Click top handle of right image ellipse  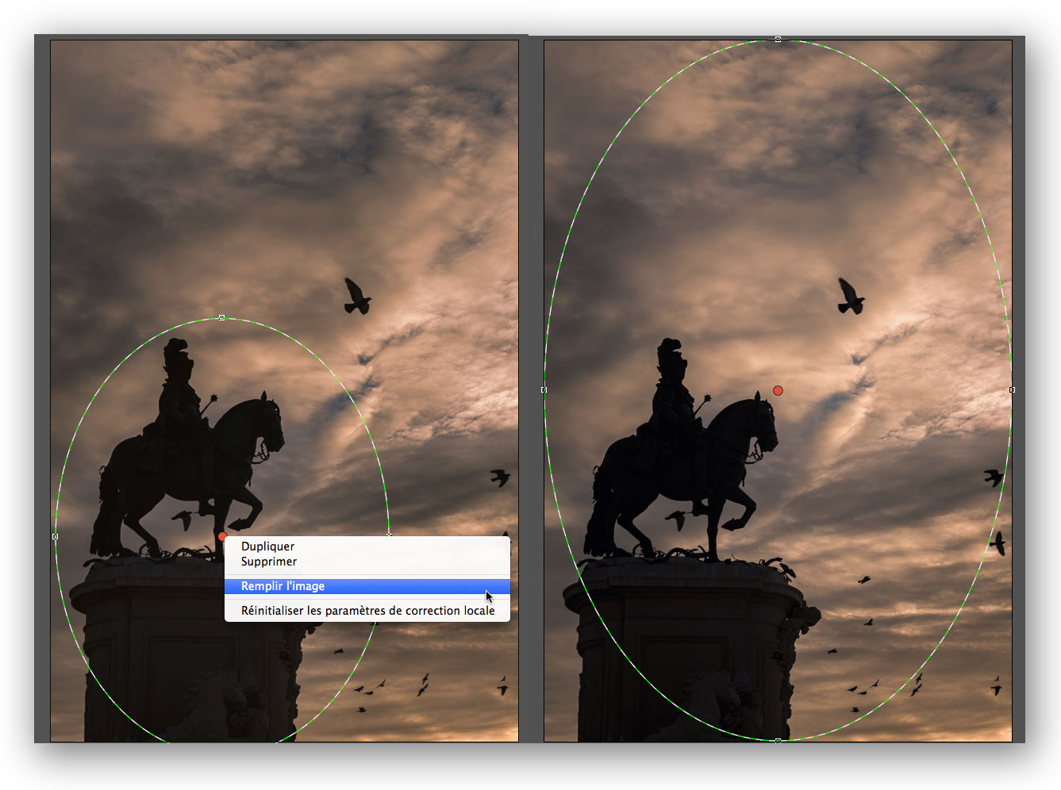(778, 39)
